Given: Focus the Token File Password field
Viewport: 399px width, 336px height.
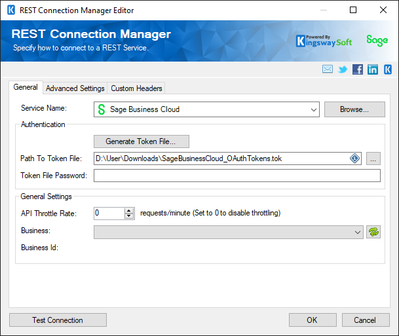Looking at the screenshot, I should [x=237, y=176].
